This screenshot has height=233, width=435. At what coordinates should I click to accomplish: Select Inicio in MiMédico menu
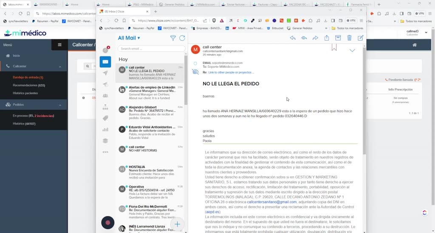click(x=17, y=55)
